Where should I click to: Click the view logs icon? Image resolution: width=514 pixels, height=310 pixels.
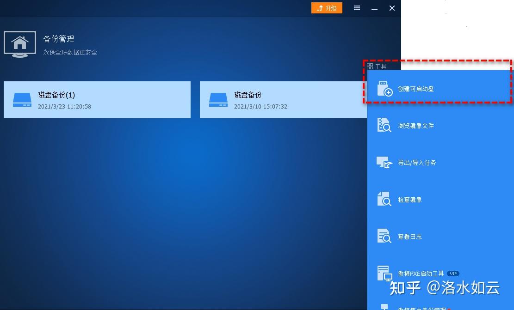[x=384, y=236]
